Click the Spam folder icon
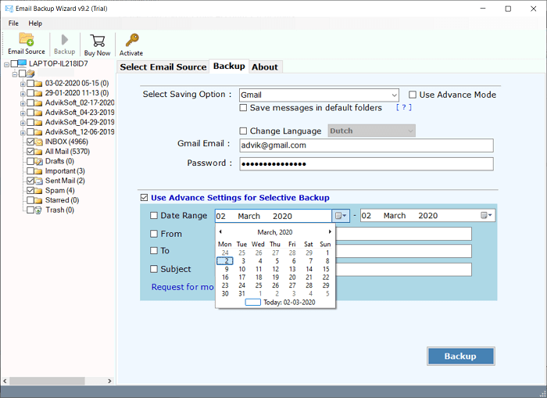The image size is (547, 398). click(x=38, y=191)
